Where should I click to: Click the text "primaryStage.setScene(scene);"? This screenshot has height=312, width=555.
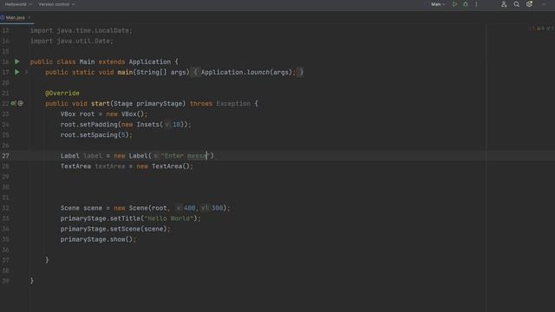115,229
